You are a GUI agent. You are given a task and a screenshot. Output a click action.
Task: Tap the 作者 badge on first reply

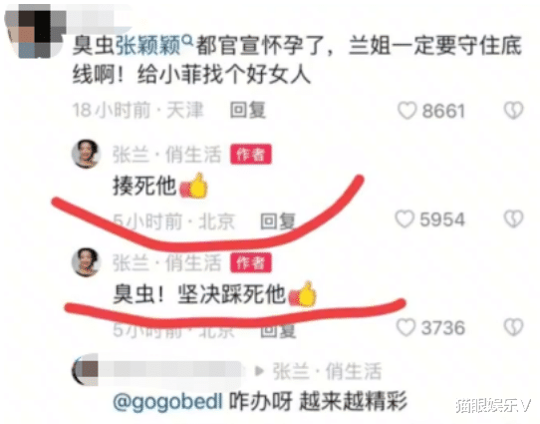coord(251,154)
